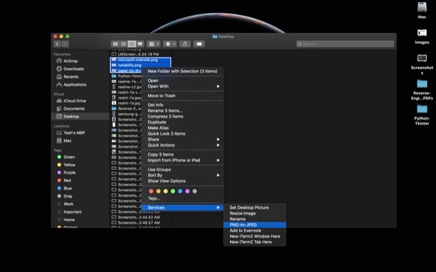Expand Import from iPhone or iPad submenu

pyautogui.click(x=182, y=161)
